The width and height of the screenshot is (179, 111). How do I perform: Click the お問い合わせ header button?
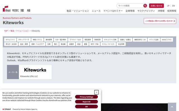click(x=156, y=6)
